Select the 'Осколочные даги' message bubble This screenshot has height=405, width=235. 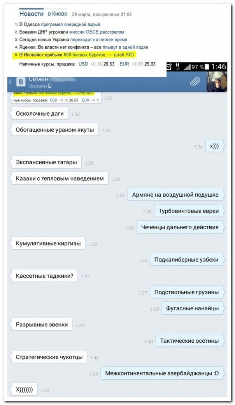(39, 114)
